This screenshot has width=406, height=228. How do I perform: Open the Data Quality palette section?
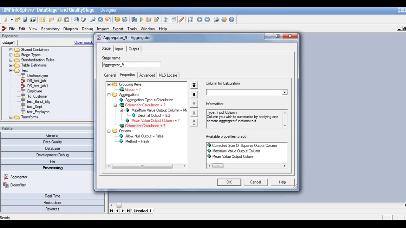(52, 142)
